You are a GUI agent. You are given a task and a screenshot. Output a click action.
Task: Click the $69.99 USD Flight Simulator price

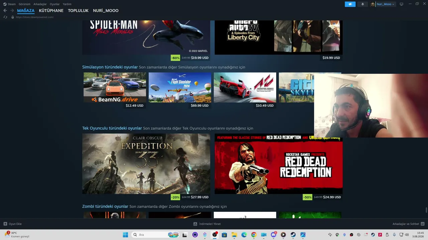(200, 105)
